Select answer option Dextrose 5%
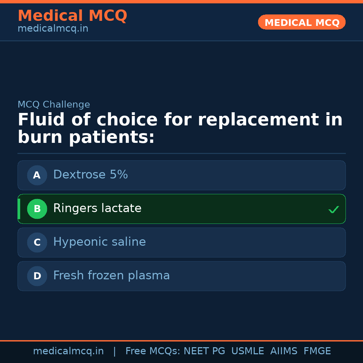This screenshot has width=363, height=363. tap(182, 175)
